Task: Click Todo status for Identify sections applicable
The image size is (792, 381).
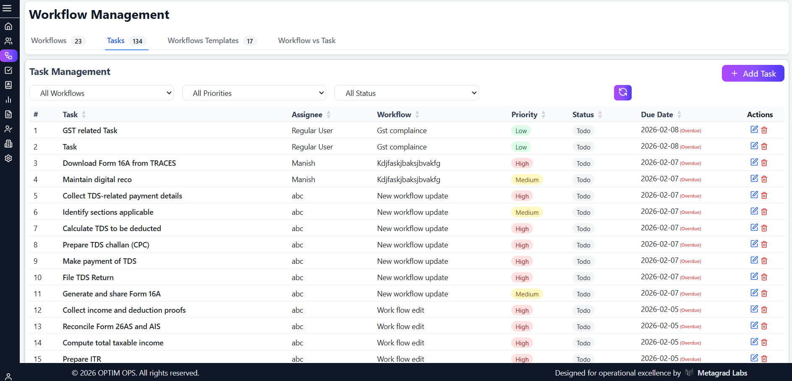Action: point(583,212)
